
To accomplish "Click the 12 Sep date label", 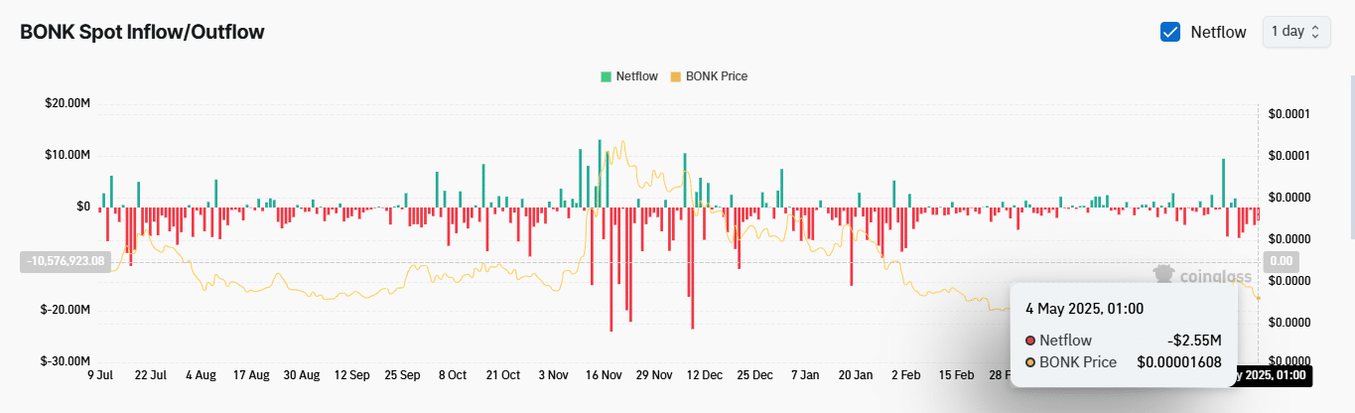I will 352,376.
